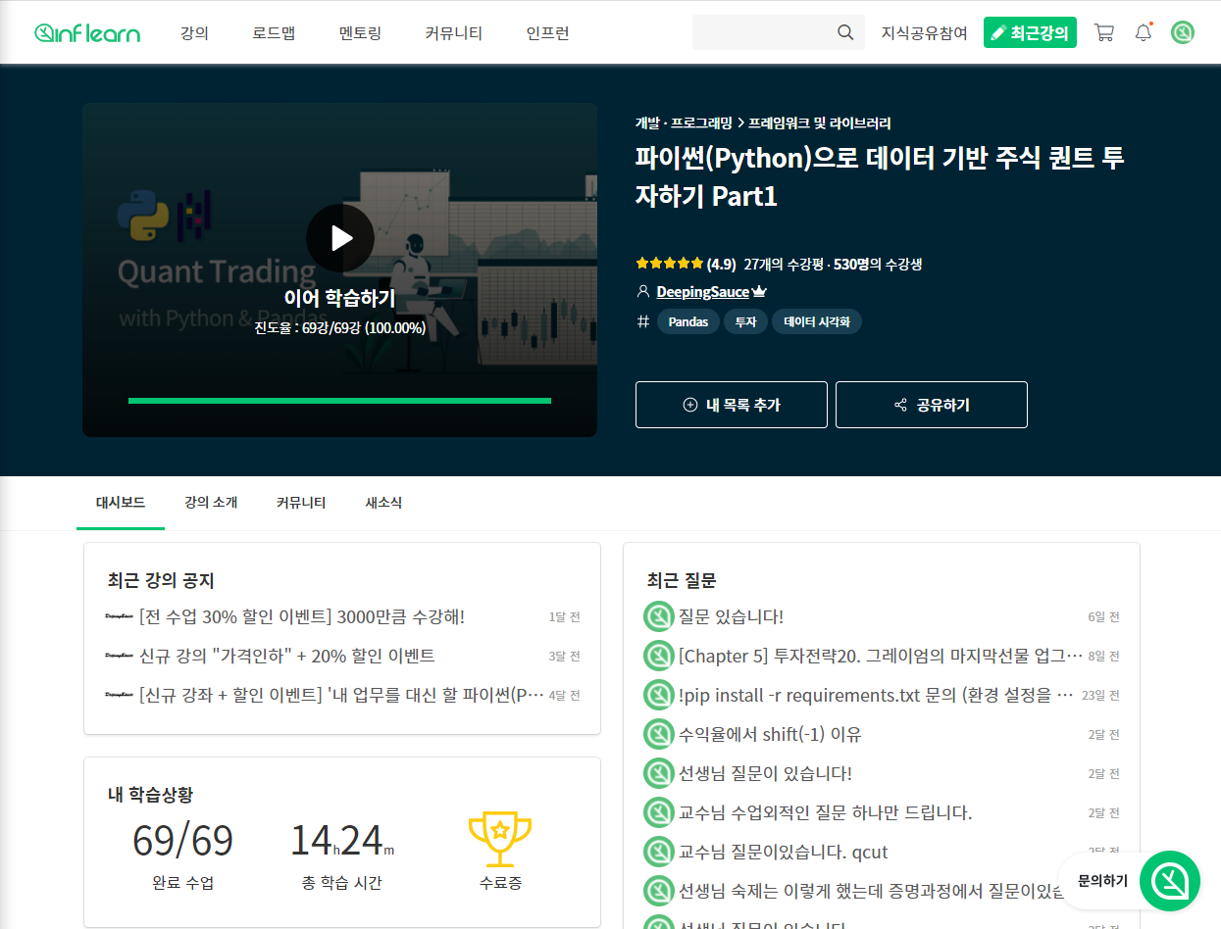Open question '[Chapter 5] 투자전략20. 그레이엄의 마지막선물'
This screenshot has width=1221, height=929.
pos(881,656)
